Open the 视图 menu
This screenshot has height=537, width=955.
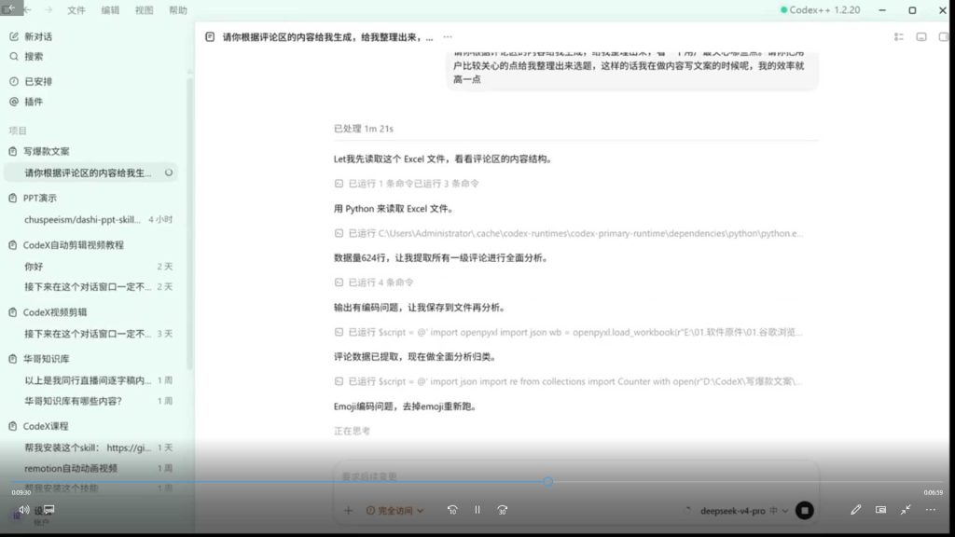click(145, 10)
